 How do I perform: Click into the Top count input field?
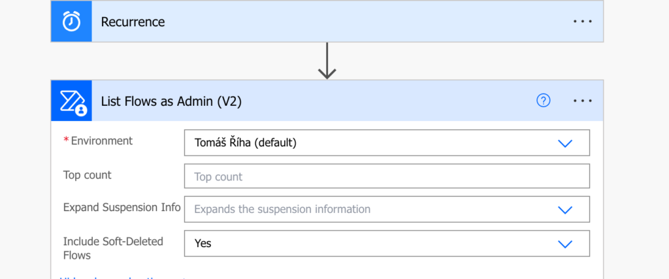click(x=387, y=176)
